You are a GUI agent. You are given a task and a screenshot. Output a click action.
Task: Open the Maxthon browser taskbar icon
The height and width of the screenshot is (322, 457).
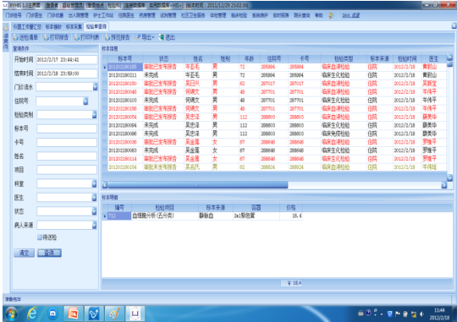click(52, 314)
